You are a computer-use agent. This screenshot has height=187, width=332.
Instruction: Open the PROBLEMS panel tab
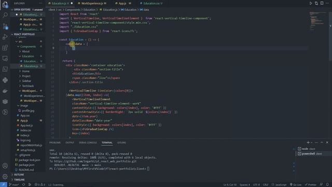coord(55,143)
